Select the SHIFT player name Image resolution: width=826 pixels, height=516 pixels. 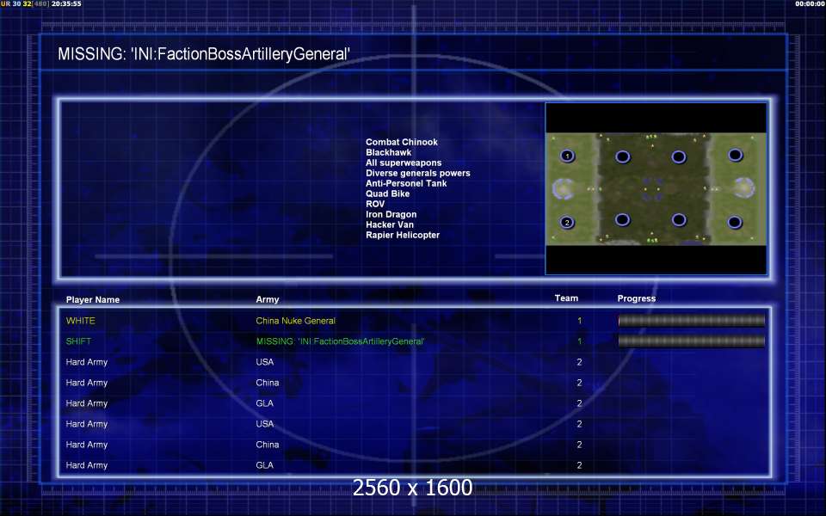tap(78, 341)
